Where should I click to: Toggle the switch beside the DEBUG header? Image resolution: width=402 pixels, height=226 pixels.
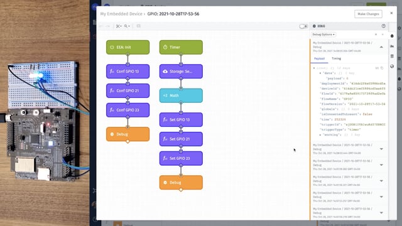[x=303, y=26]
